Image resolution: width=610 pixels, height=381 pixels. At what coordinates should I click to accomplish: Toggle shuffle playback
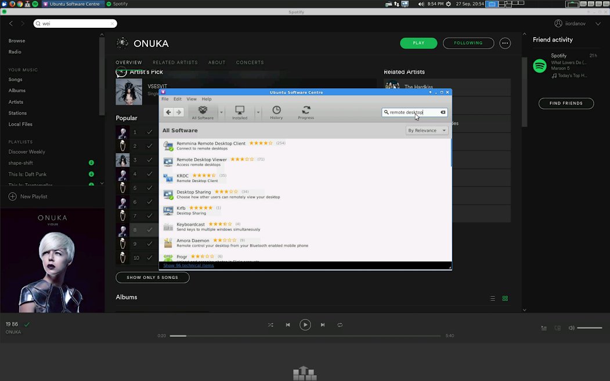270,325
